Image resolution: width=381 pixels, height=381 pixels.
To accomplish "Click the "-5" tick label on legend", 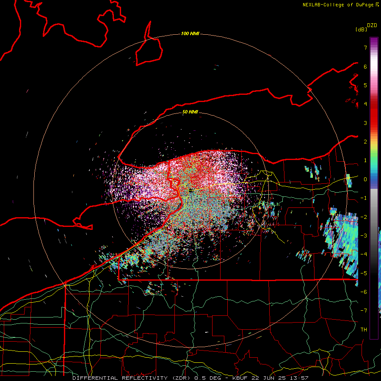I will [x=364, y=273].
